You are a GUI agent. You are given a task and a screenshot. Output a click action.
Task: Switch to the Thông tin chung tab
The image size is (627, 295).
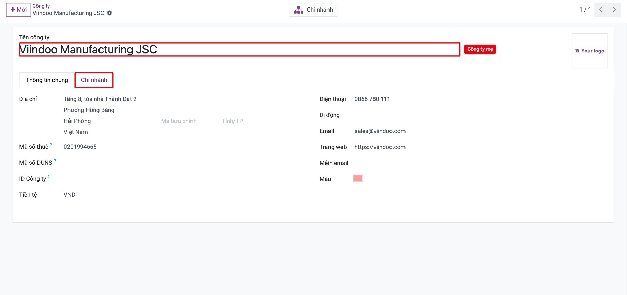tap(47, 80)
